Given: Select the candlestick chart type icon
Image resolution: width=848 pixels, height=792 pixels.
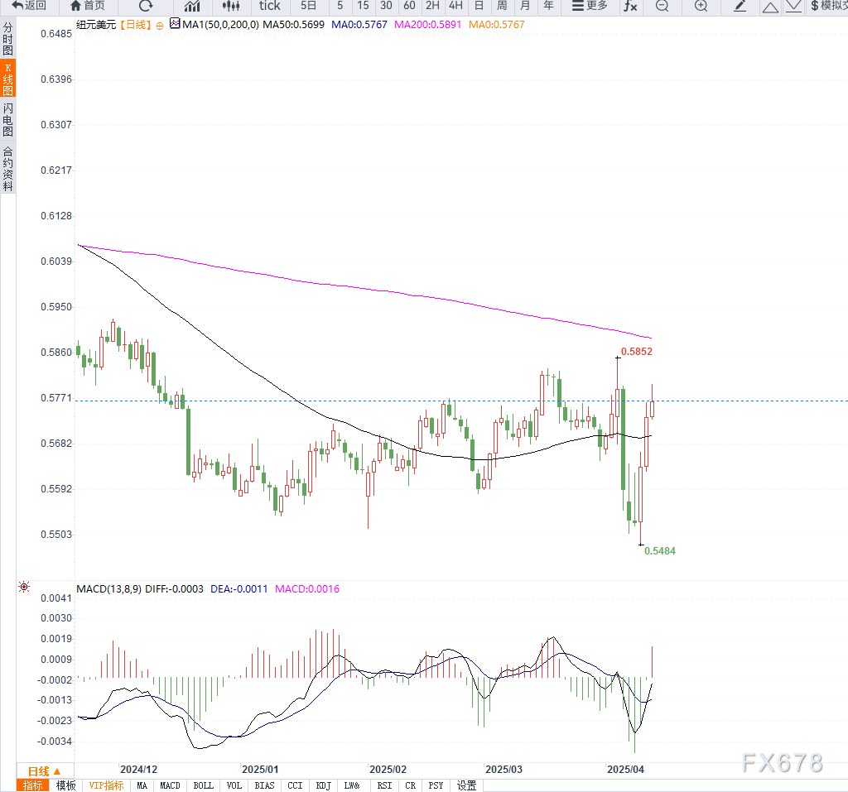Looking at the screenshot, I should pos(231,6).
